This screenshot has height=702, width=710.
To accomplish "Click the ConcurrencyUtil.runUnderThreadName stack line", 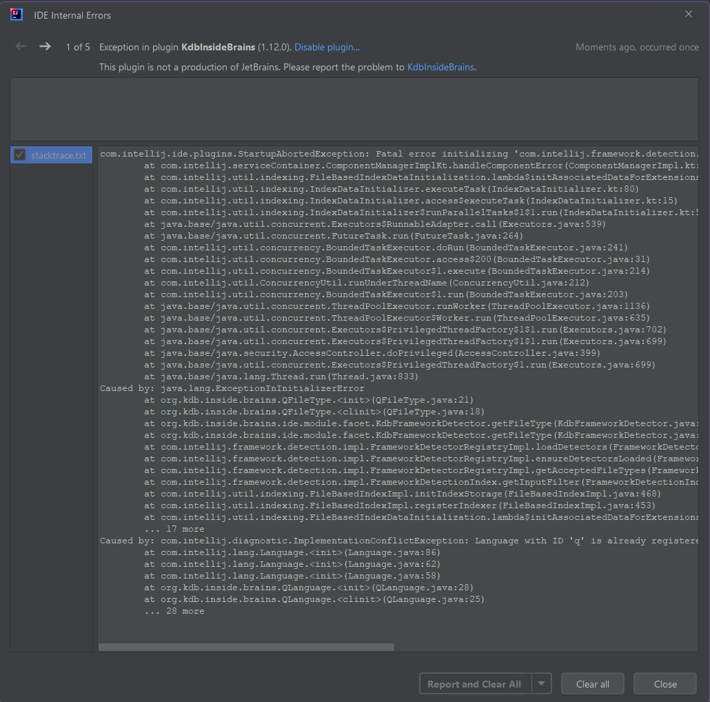I will [367, 283].
